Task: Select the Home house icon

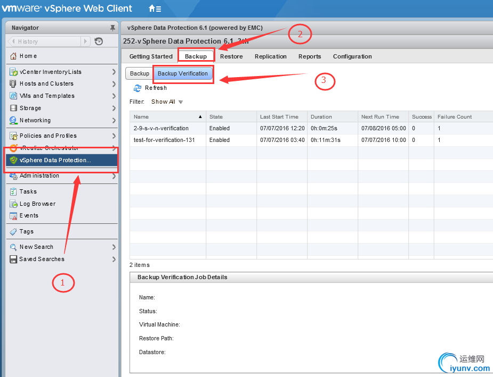Action: pos(13,56)
